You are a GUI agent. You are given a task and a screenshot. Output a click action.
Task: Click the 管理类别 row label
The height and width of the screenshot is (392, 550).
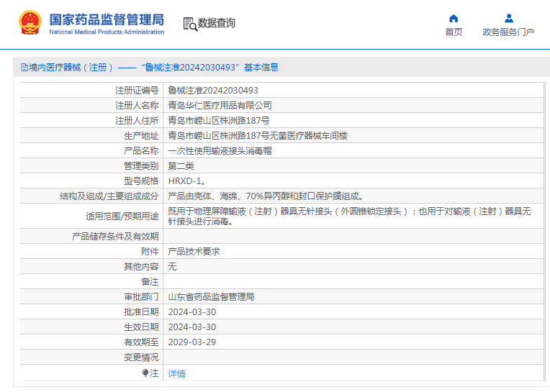[x=141, y=165]
